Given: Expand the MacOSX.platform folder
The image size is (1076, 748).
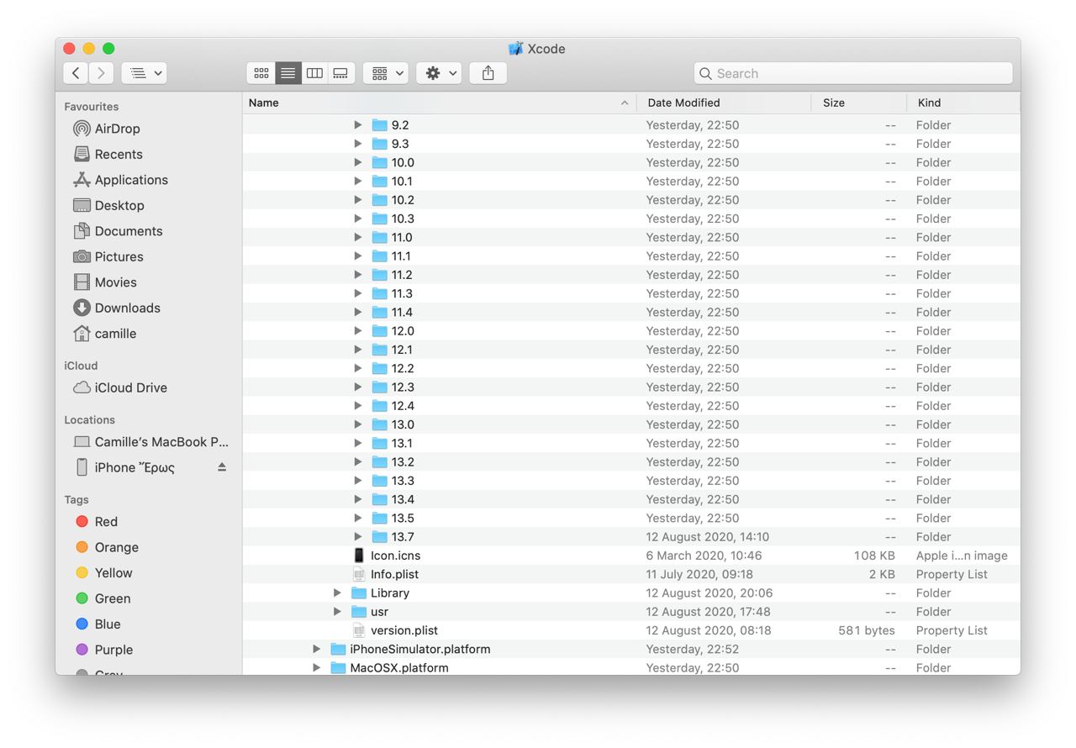Looking at the screenshot, I should [316, 667].
